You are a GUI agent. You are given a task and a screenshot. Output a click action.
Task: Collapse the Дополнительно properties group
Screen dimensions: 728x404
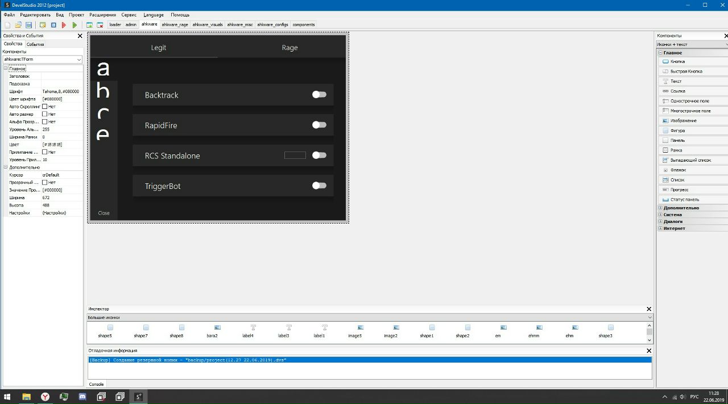(6, 167)
